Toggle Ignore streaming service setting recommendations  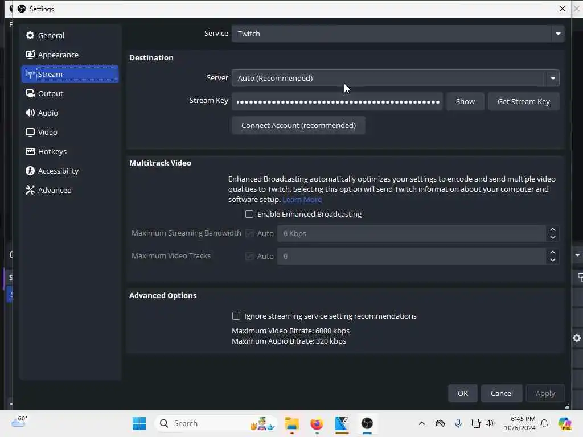coord(236,316)
